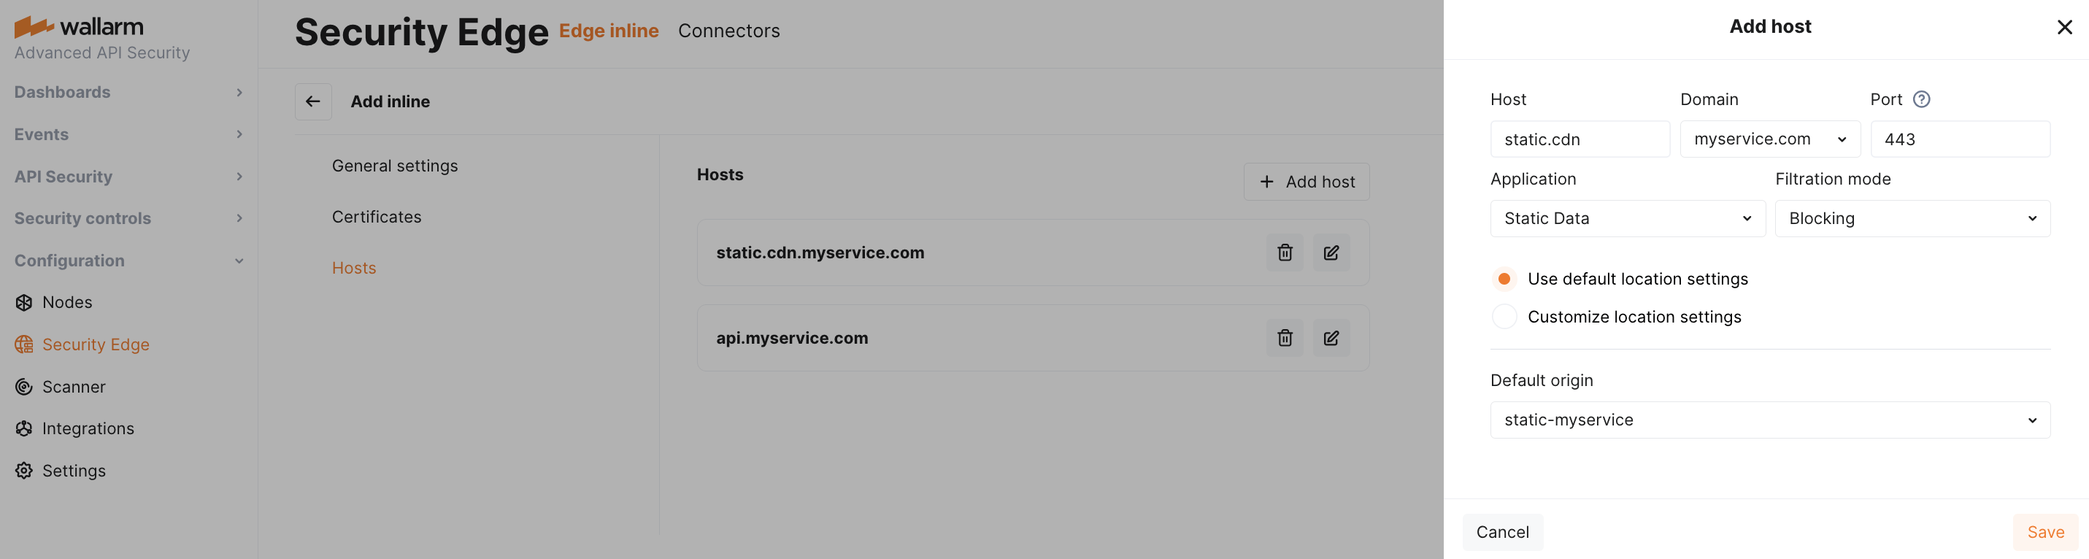Click the plus icon on Add host button

[x=1266, y=182]
